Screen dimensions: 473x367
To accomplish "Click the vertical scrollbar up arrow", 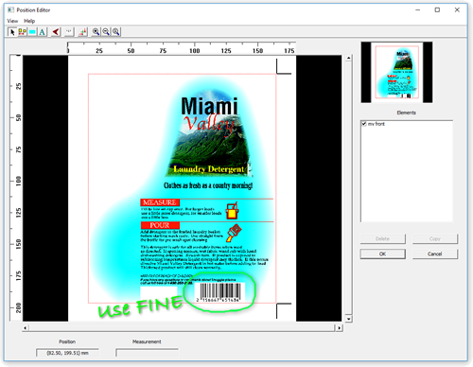I will coord(348,58).
